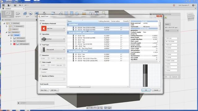Toggle the Workpiece Material filter checkbox

point(41,23)
